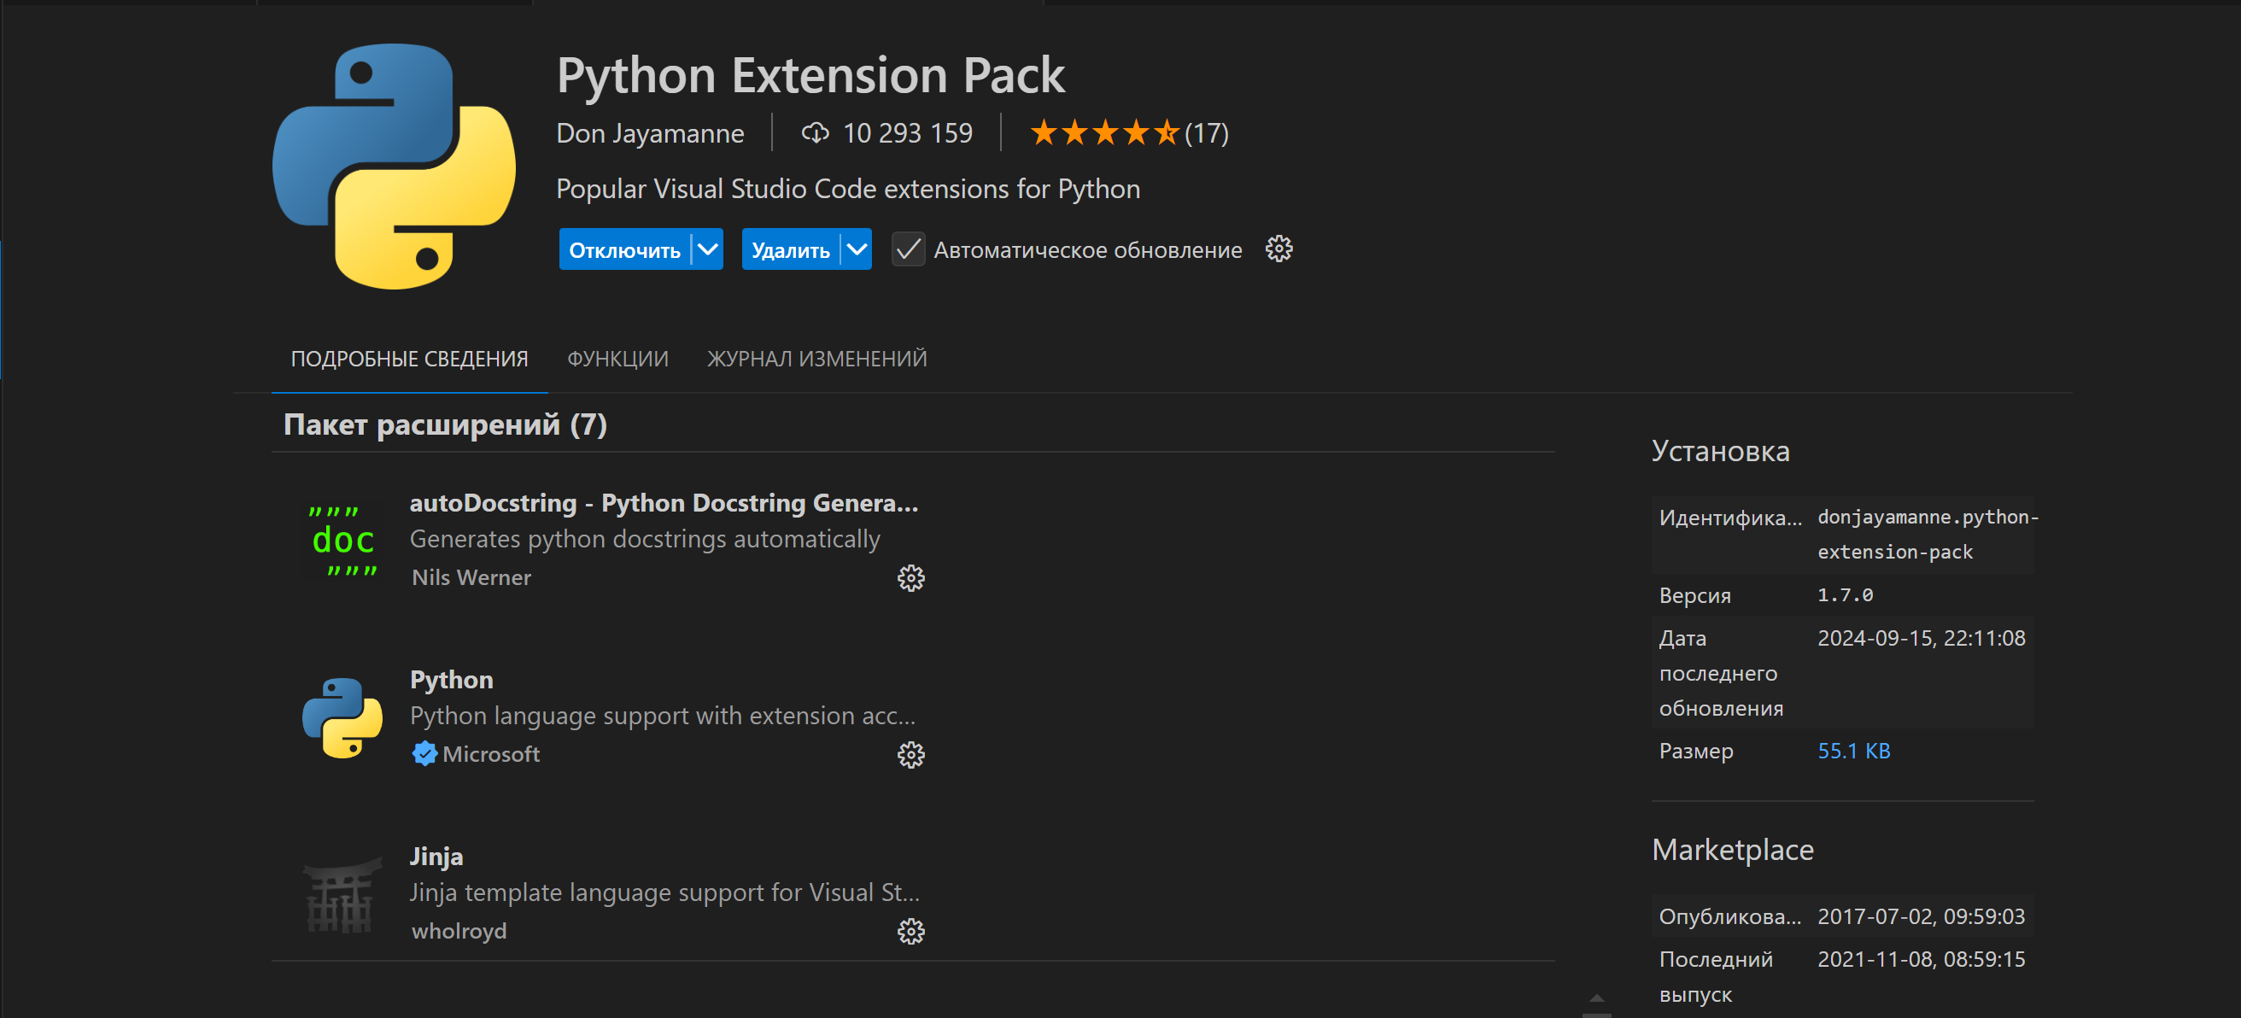2241x1018 pixels.
Task: Click the wholroyd publisher name
Action: [x=459, y=931]
